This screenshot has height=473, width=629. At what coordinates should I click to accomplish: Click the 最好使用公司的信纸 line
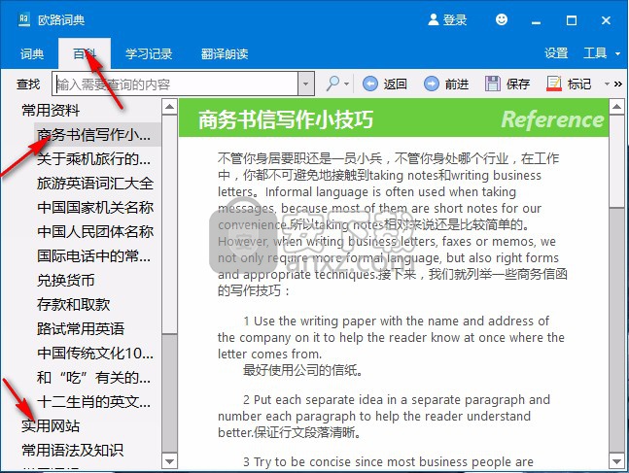(303, 370)
